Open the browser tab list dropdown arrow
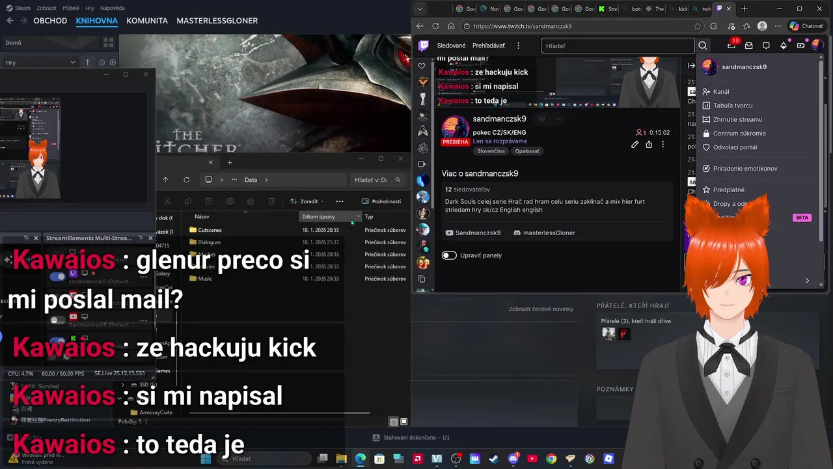Viewport: 833px width, 469px height. 420,8
